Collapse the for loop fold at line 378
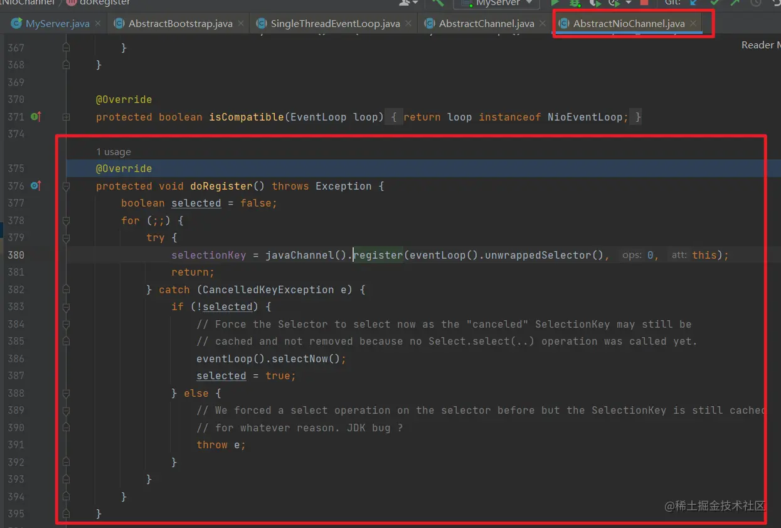Screen dimensions: 781x528 pos(66,220)
